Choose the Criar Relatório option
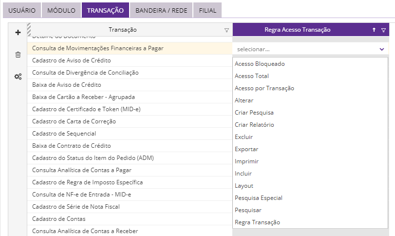 (254, 125)
